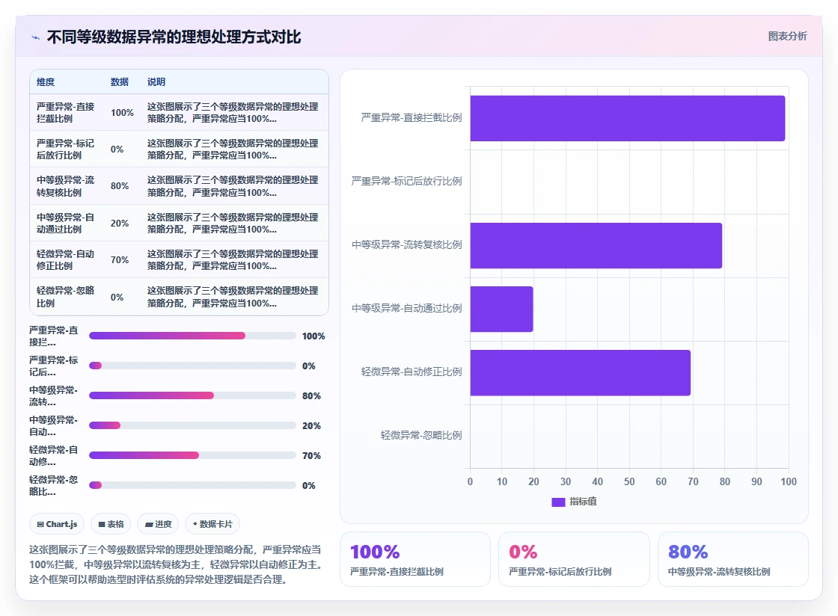The width and height of the screenshot is (838, 616).
Task: Open the 100% 严重异常-直接拦截比例 data card
Action: point(415,559)
